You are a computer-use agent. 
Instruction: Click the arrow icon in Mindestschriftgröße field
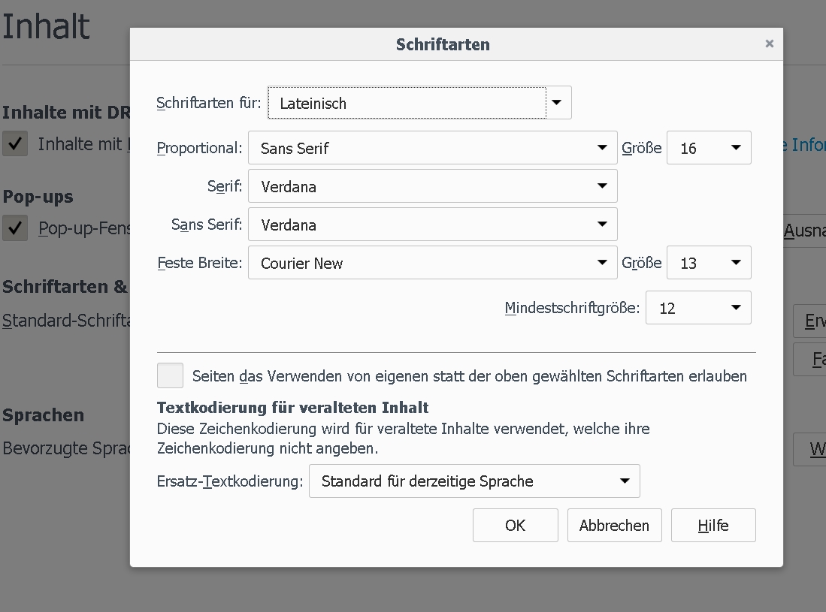[736, 308]
